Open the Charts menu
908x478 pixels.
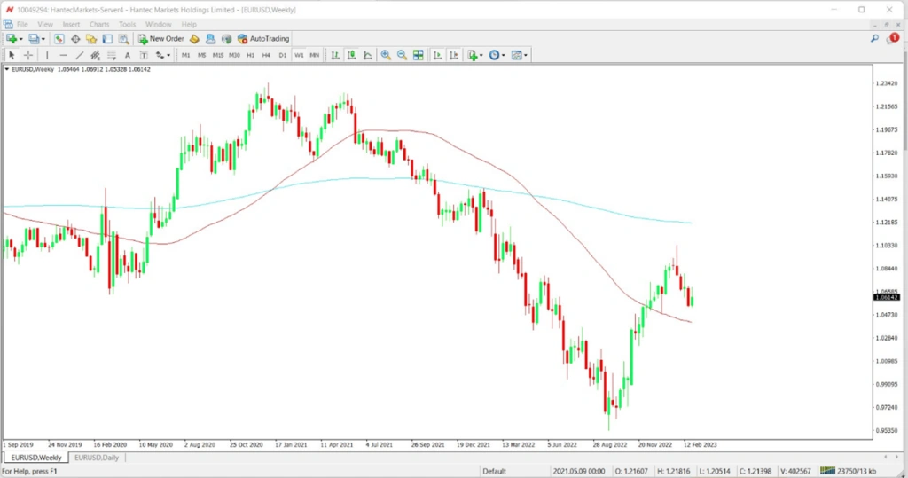point(98,24)
